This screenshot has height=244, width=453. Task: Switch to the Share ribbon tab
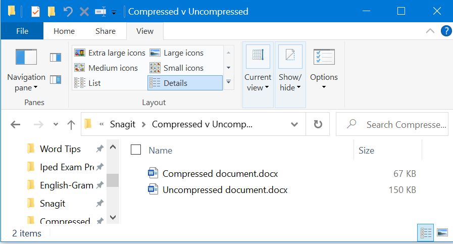click(106, 31)
